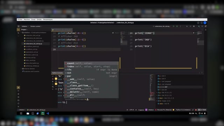Click Scratches and Consoles in project tree
The image size is (224, 126).
point(31,71)
